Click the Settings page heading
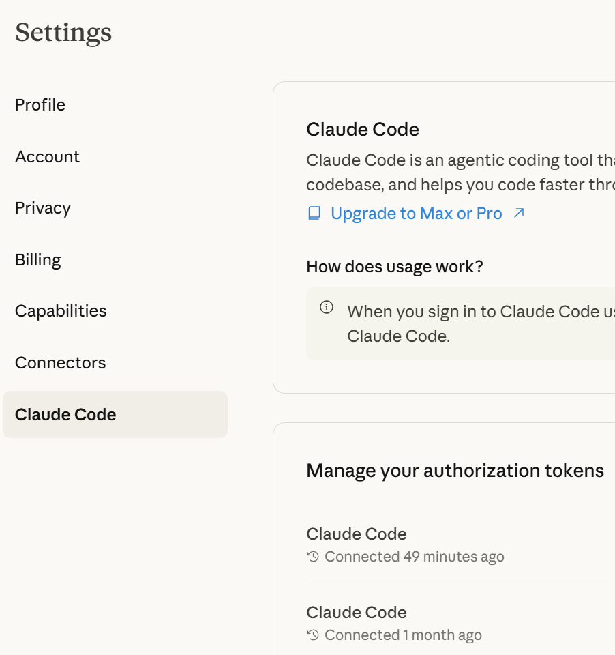615x655 pixels. click(x=63, y=33)
